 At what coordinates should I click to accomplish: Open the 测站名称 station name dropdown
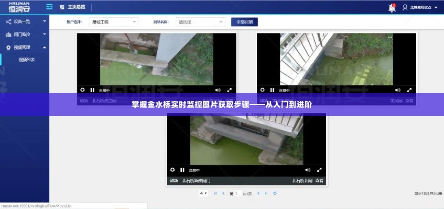tap(200, 22)
